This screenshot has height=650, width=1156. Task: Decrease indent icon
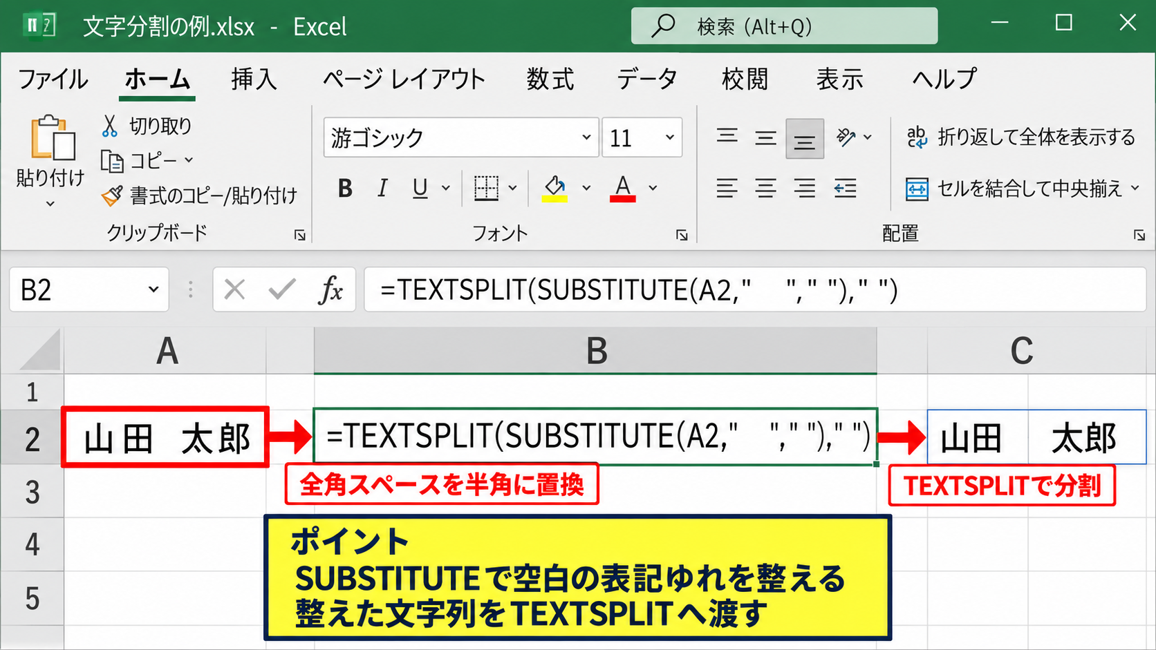(x=845, y=188)
